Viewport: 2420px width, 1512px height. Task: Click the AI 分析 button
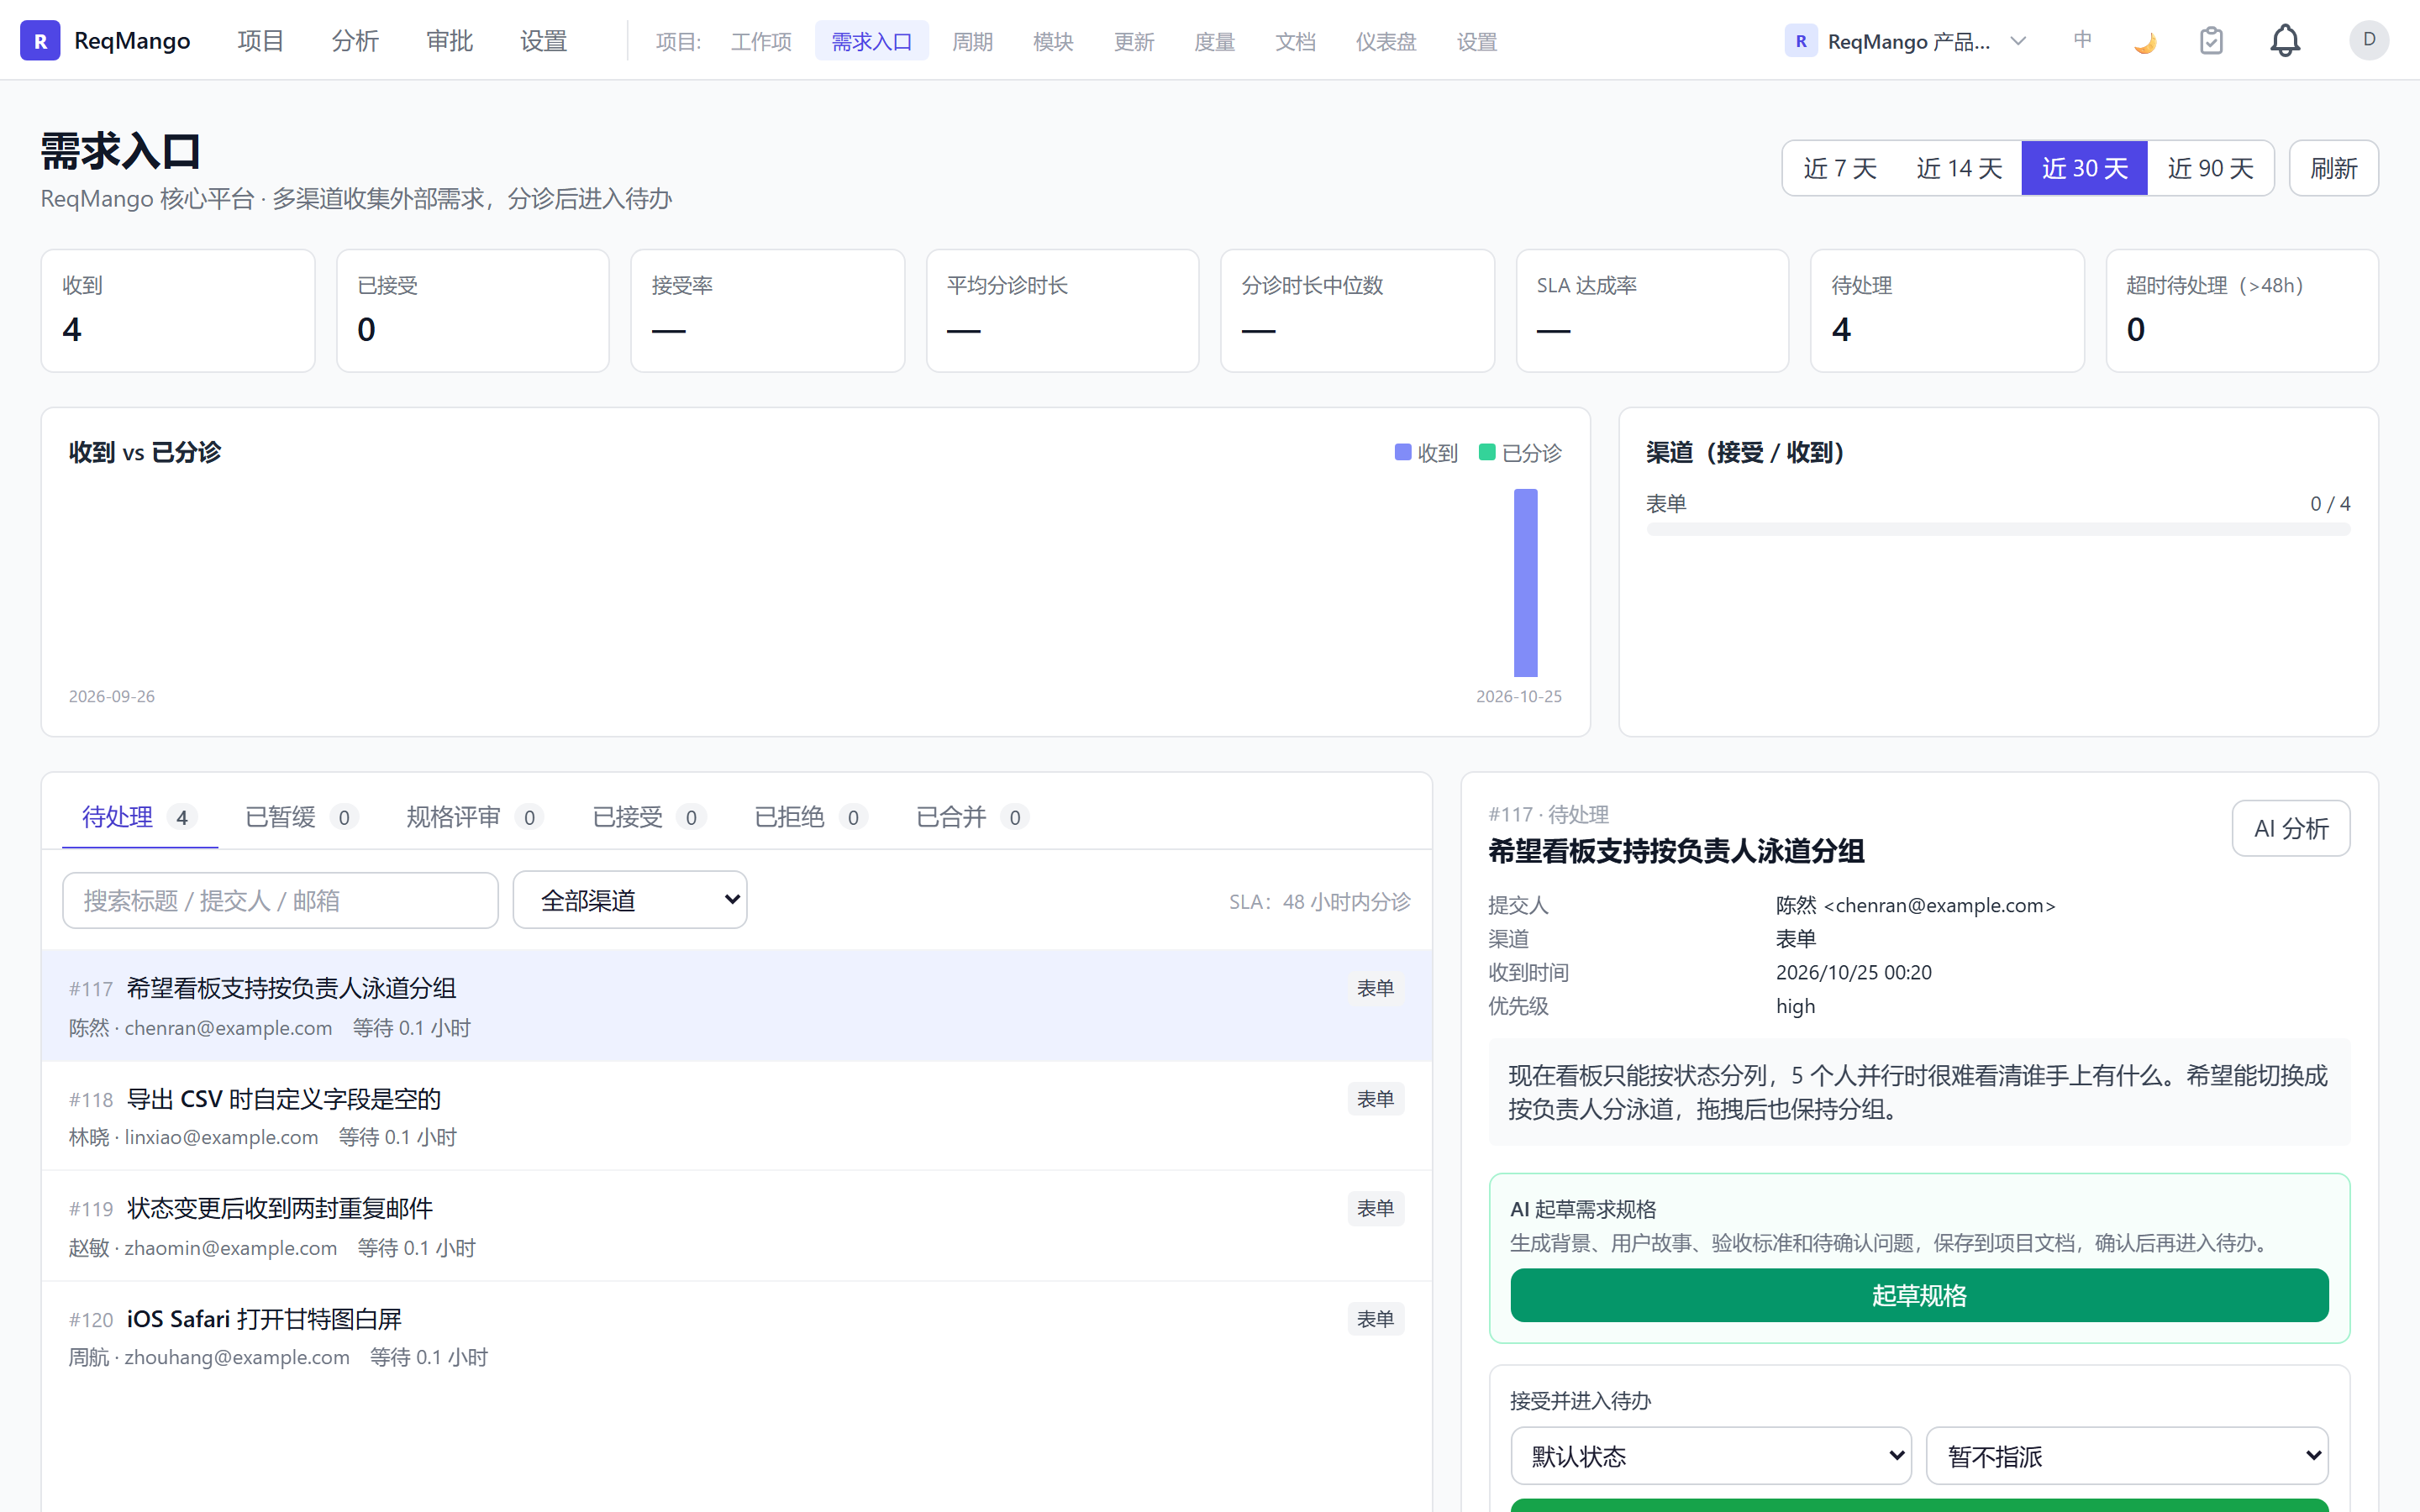click(x=2290, y=828)
